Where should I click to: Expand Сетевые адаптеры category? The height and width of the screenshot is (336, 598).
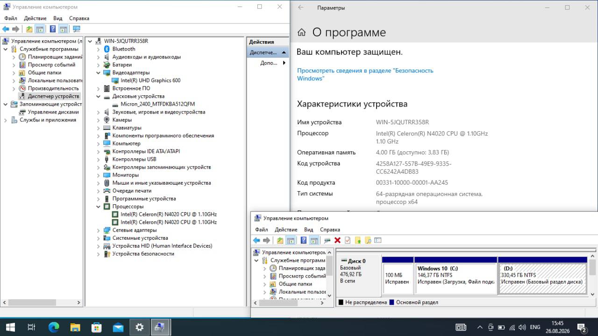[x=98, y=230]
